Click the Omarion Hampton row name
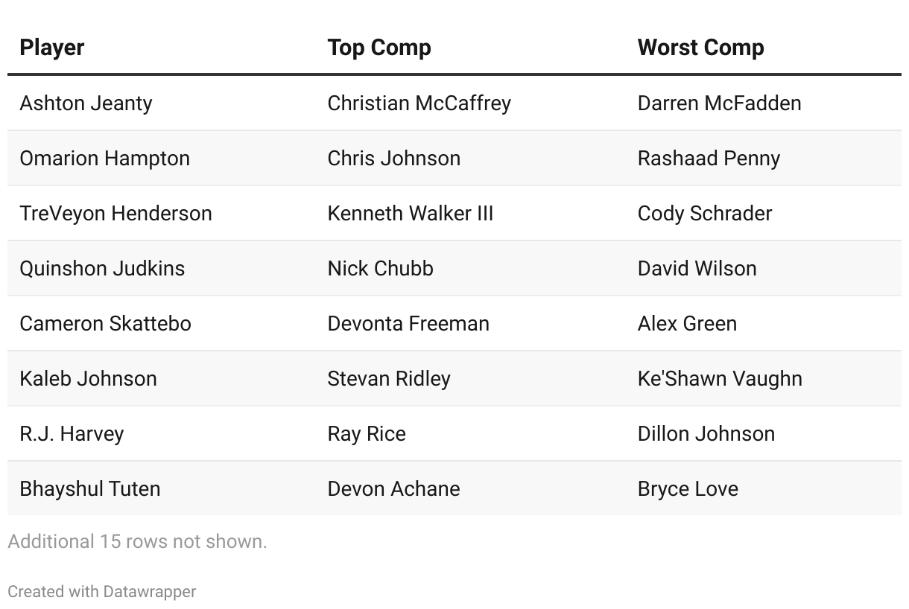The image size is (909, 609). pyautogui.click(x=105, y=159)
